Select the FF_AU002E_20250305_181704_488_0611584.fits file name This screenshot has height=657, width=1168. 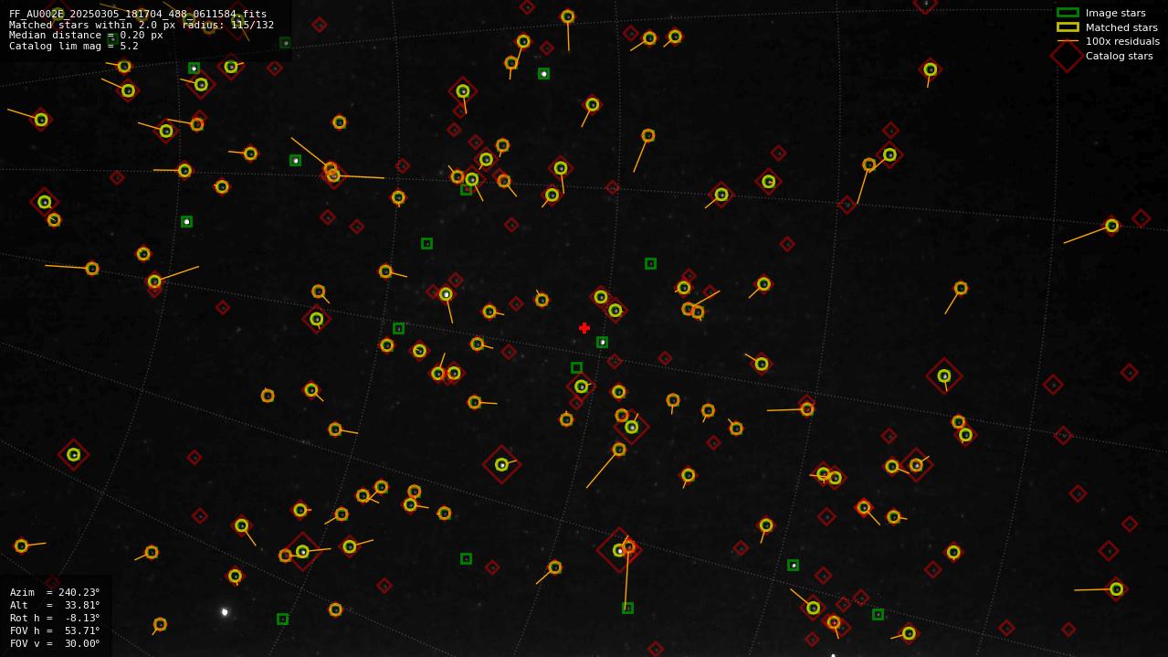[x=138, y=14]
